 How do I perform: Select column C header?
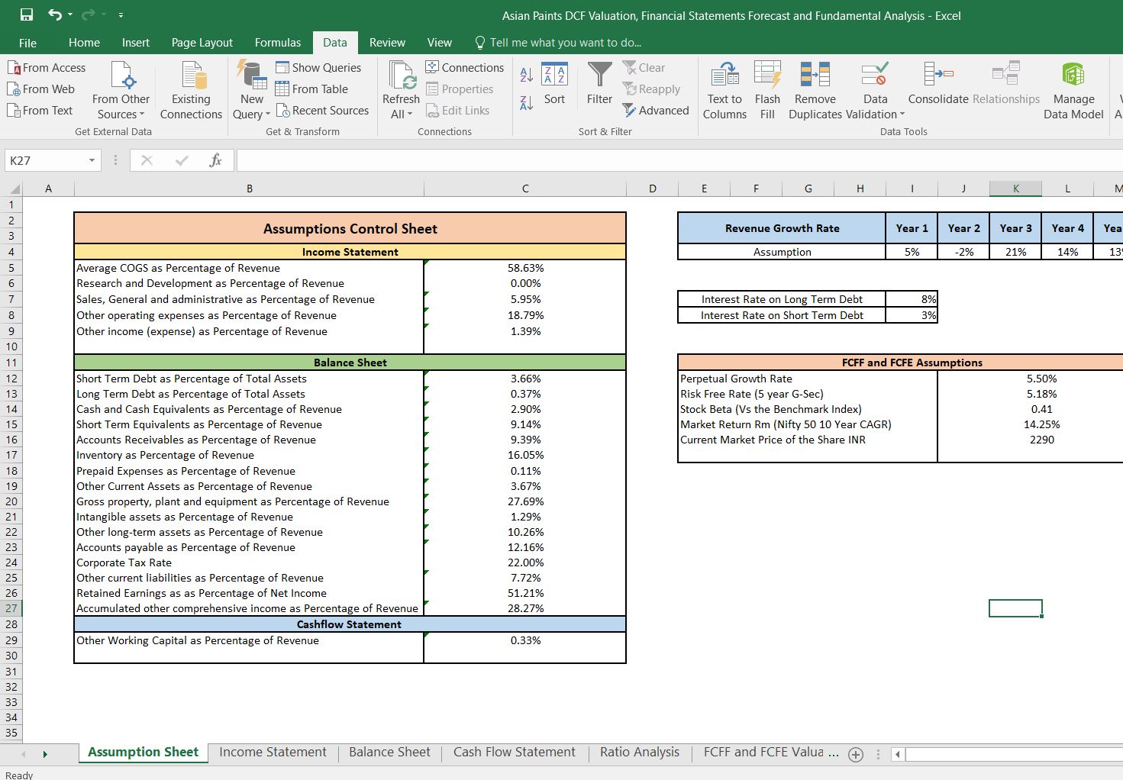[x=525, y=189]
